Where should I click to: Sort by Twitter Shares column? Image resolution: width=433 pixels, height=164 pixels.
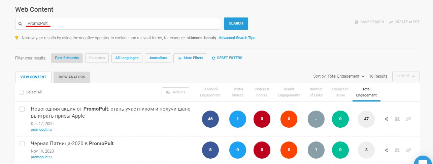click(x=238, y=92)
